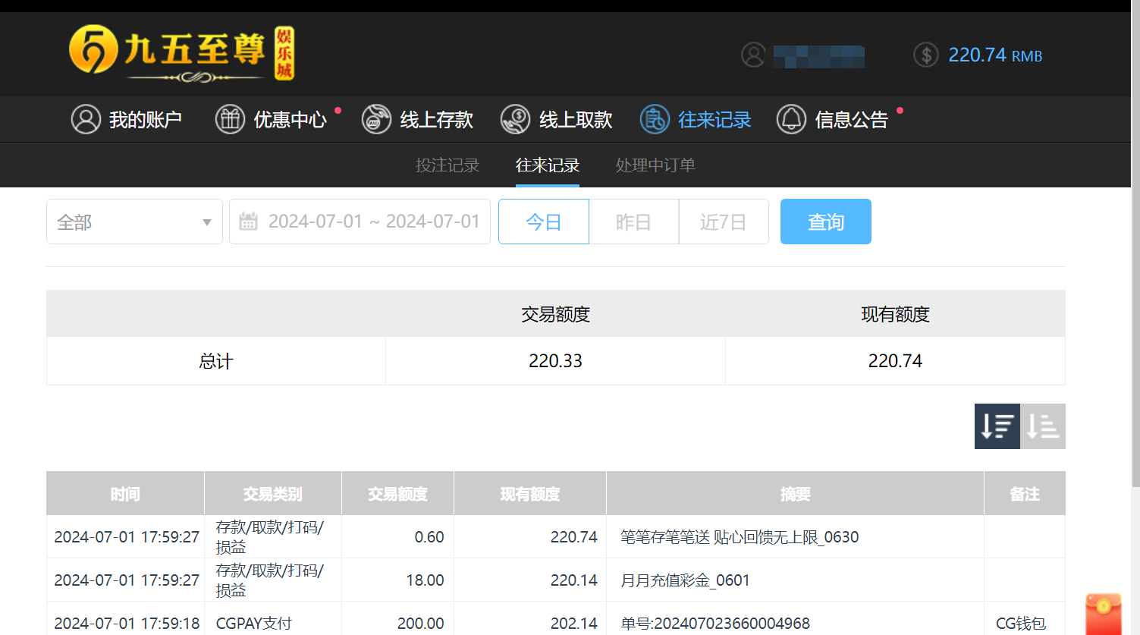Click the 优惠中心 promotions icon
This screenshot has width=1140, height=635.
pos(230,119)
